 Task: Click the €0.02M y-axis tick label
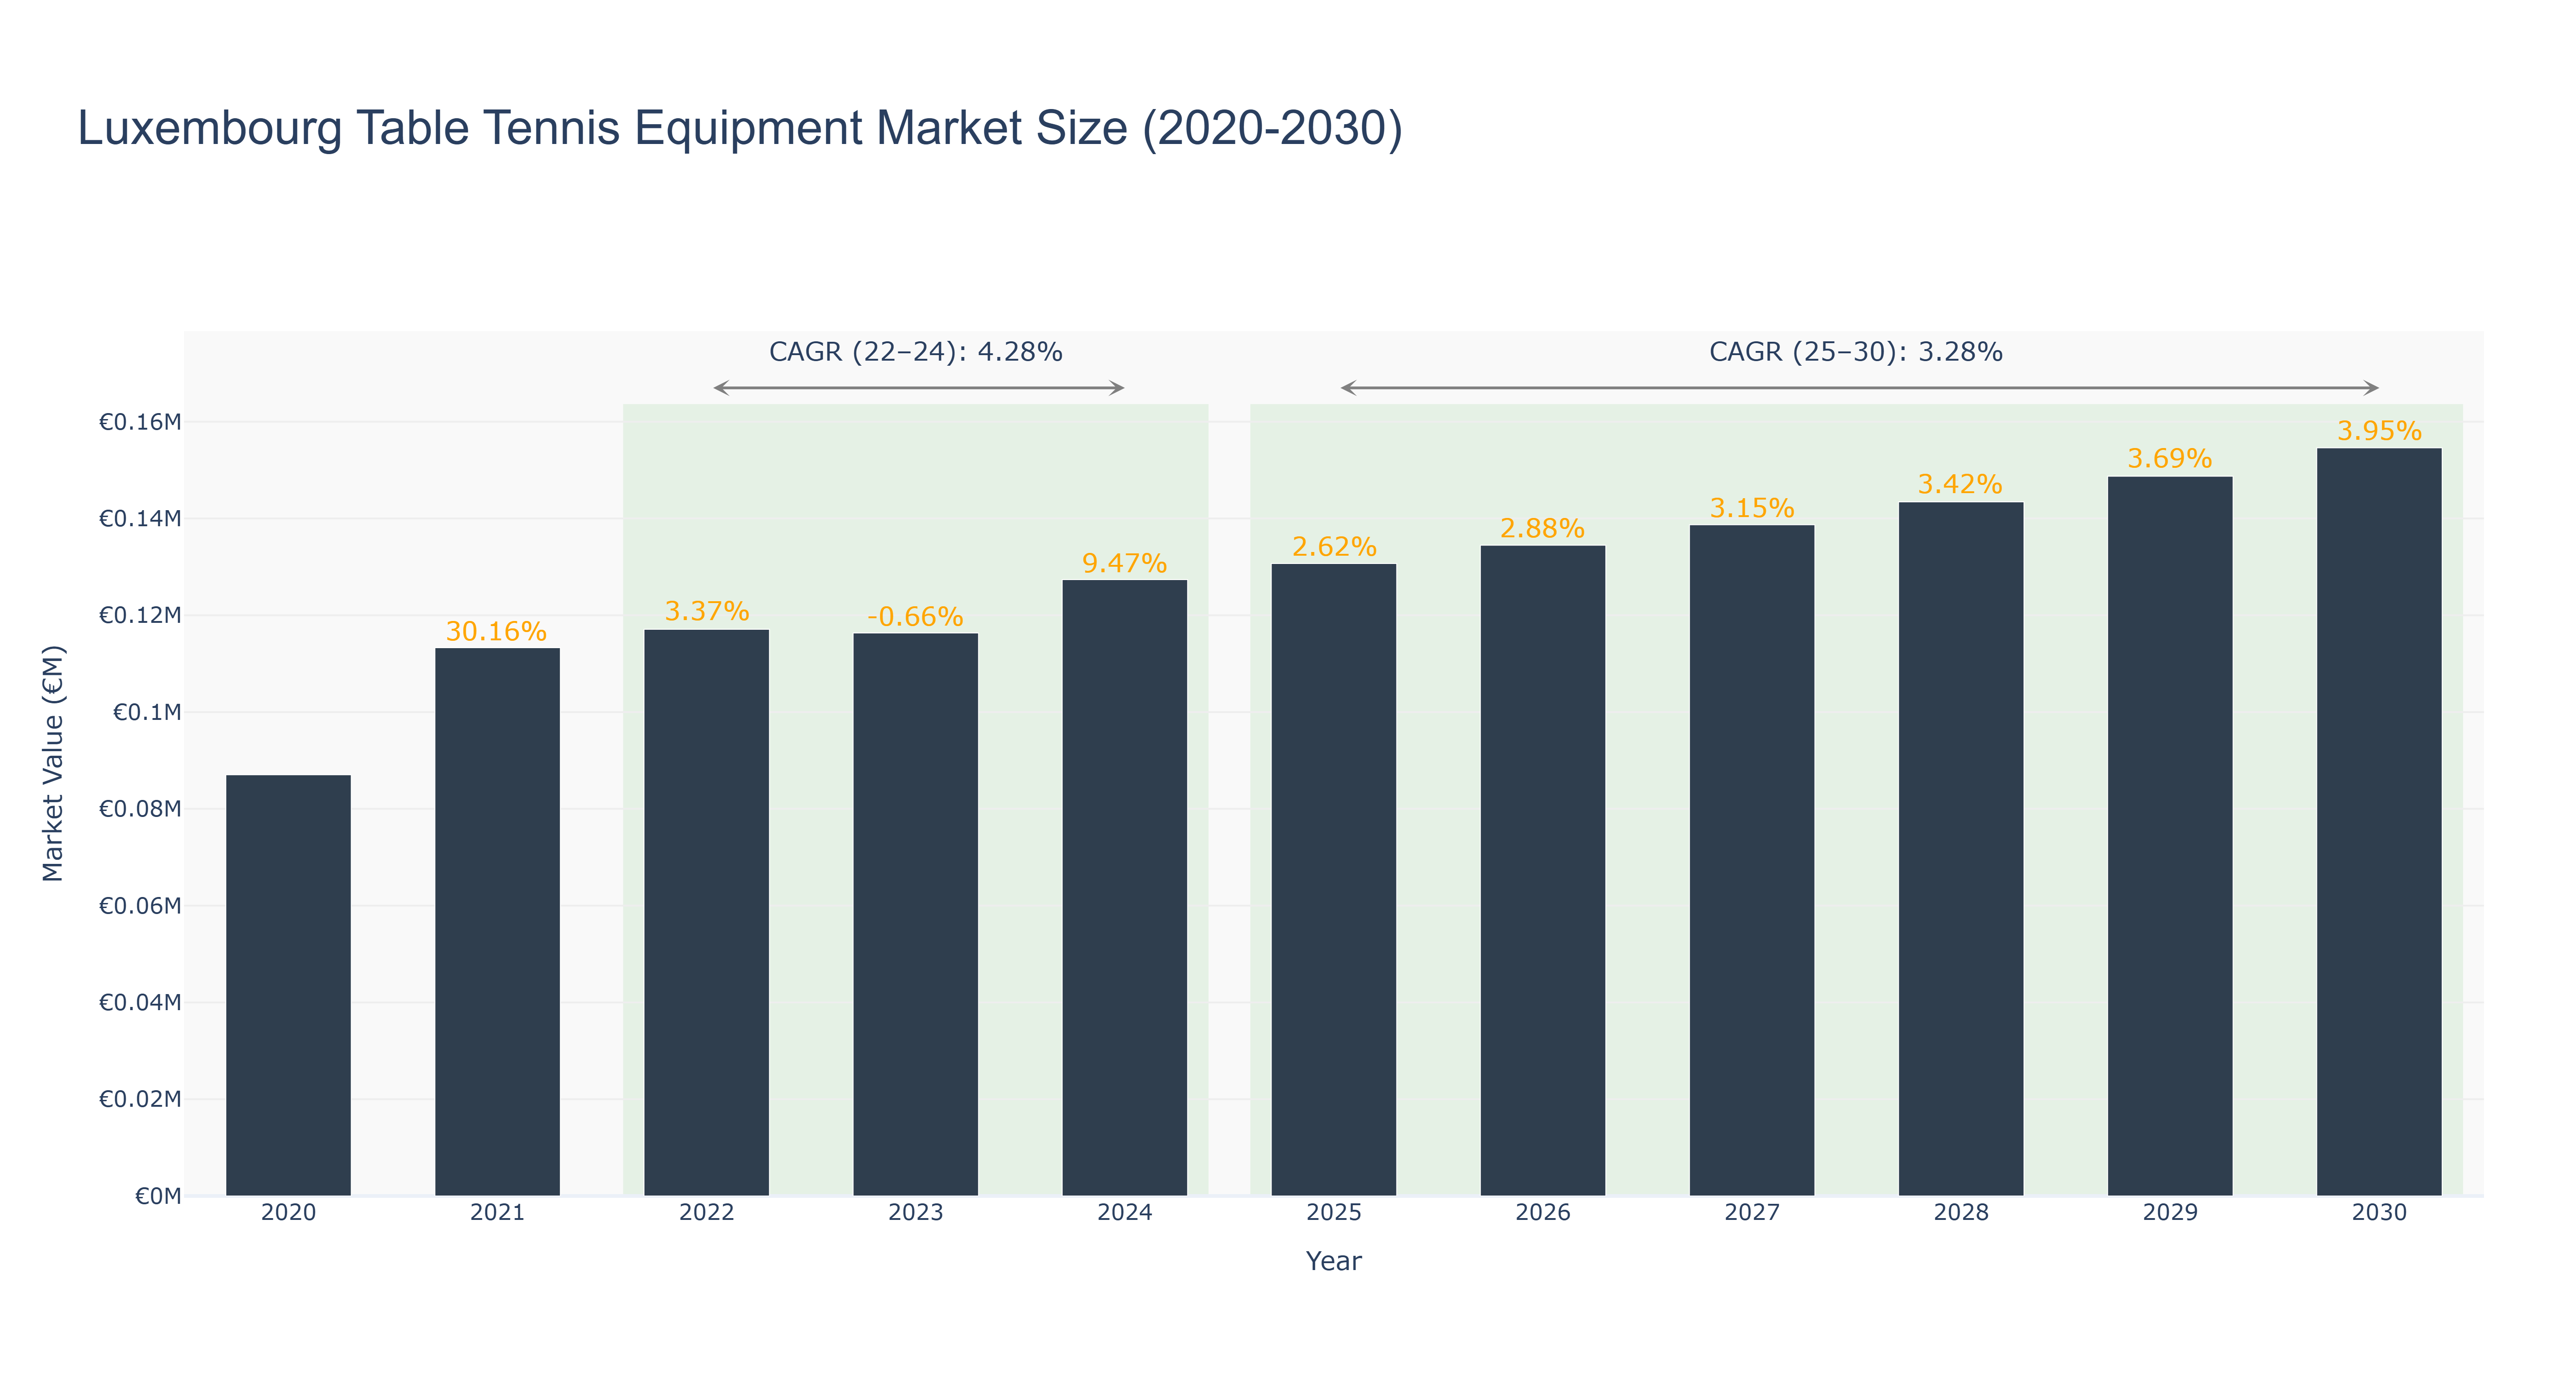tap(140, 1099)
